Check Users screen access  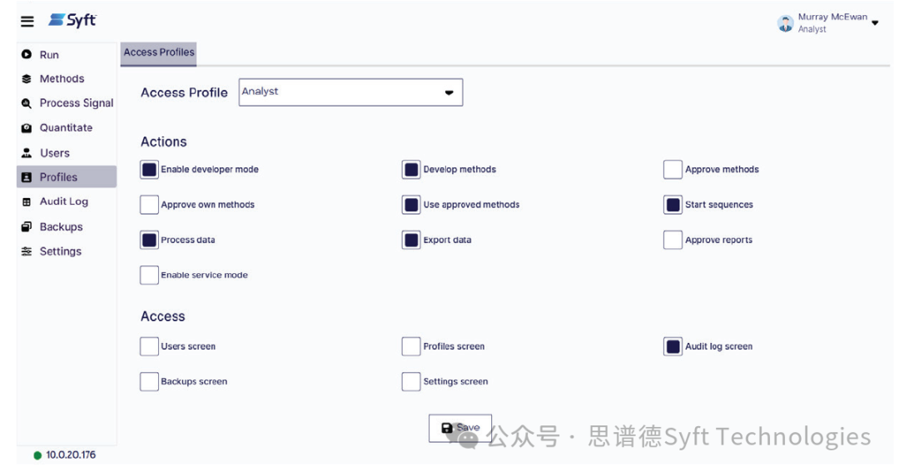point(149,346)
